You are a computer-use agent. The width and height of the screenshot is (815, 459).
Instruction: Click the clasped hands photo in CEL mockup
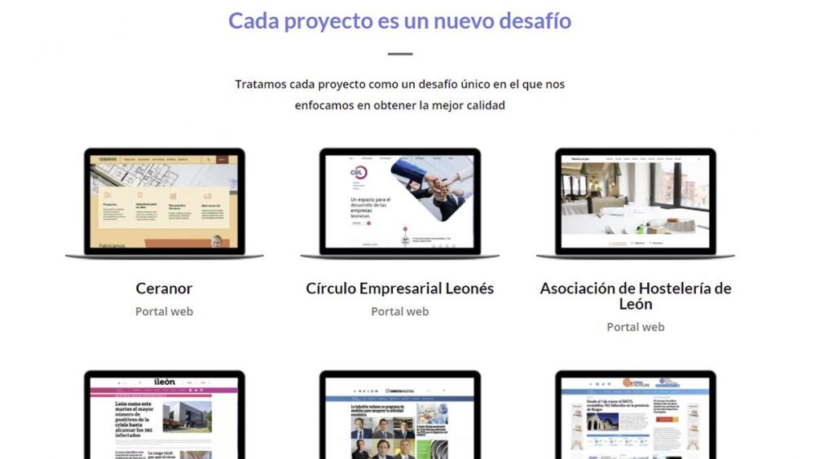434,188
